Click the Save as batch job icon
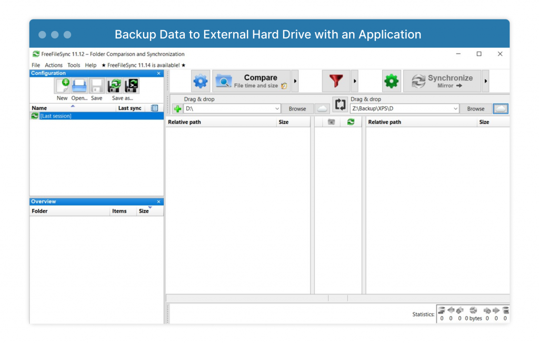 coord(131,86)
